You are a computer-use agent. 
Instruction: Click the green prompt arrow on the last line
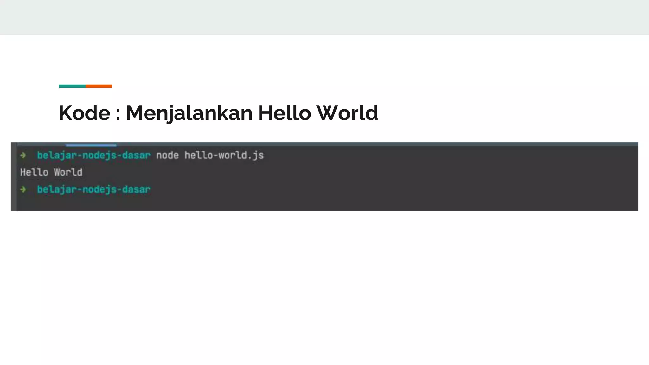click(x=23, y=189)
